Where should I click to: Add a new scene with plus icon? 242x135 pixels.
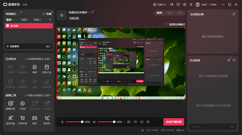[50, 20]
